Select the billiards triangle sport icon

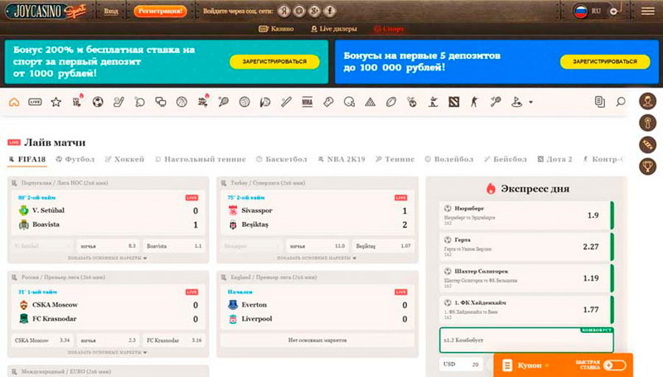tap(370, 102)
